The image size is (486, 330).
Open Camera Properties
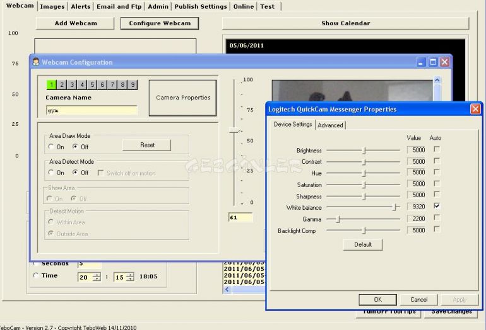coord(183,98)
